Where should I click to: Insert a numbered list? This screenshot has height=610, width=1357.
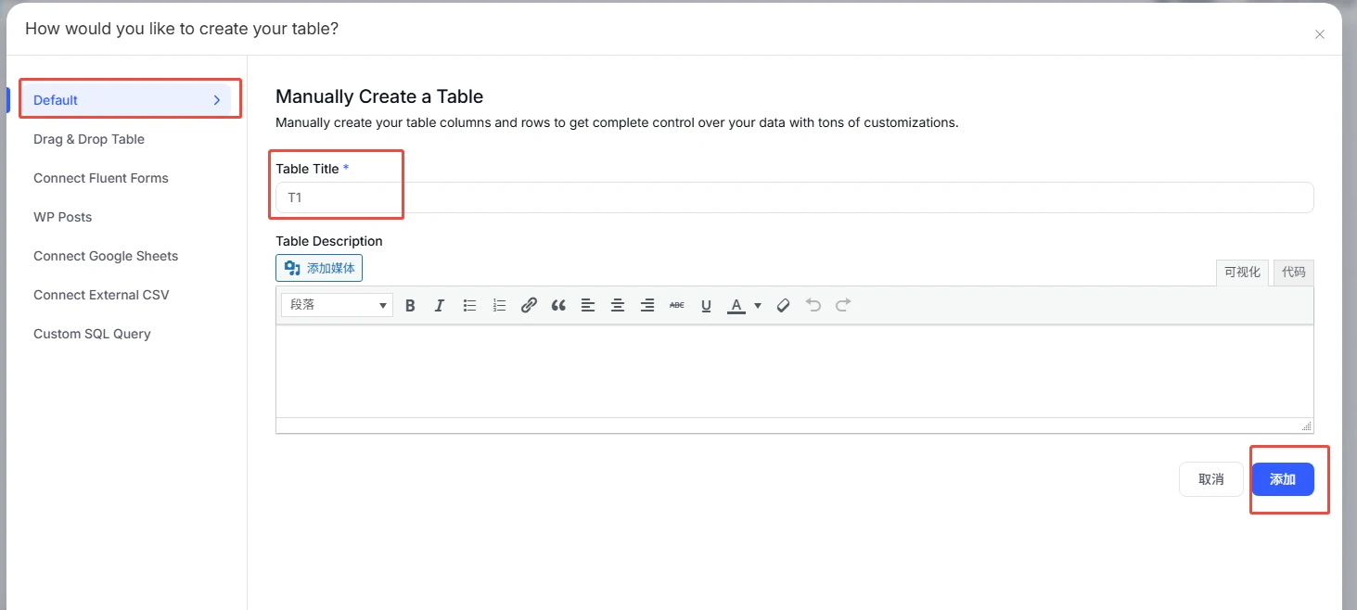pos(499,305)
